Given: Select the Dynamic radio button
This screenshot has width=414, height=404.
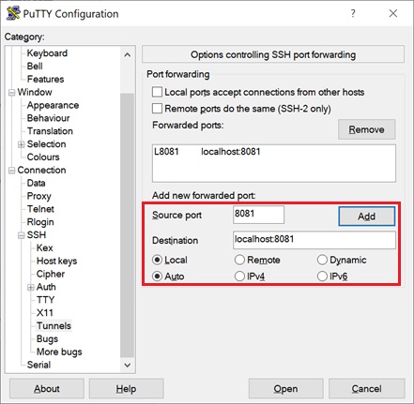Looking at the screenshot, I should pos(322,260).
